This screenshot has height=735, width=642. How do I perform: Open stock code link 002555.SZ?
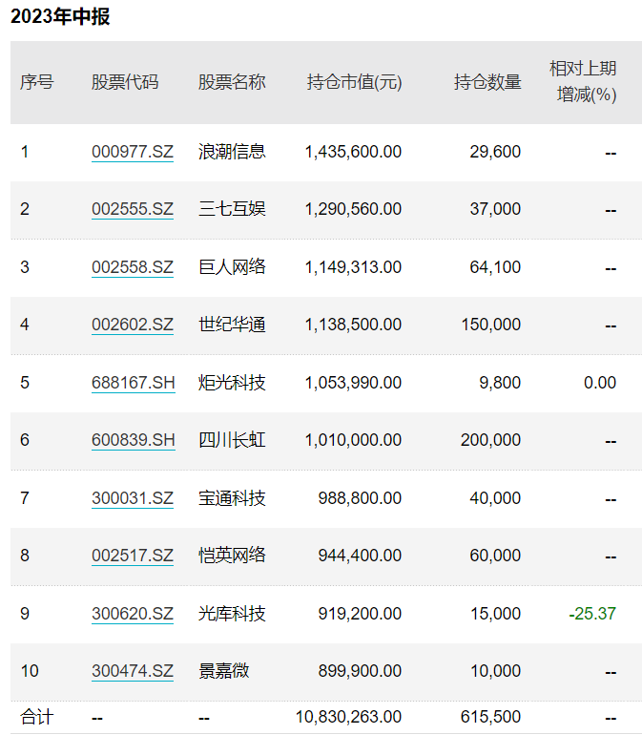pyautogui.click(x=133, y=209)
